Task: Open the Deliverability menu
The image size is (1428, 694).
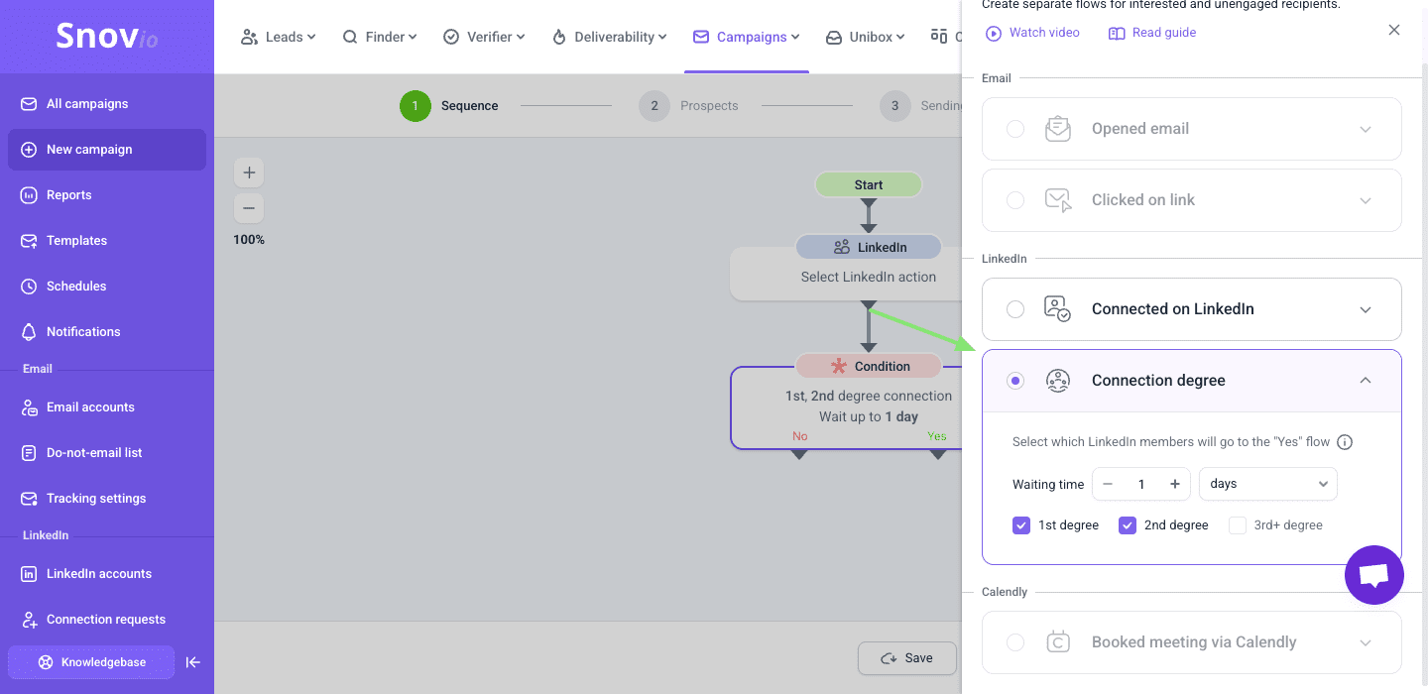Action: pyautogui.click(x=611, y=37)
